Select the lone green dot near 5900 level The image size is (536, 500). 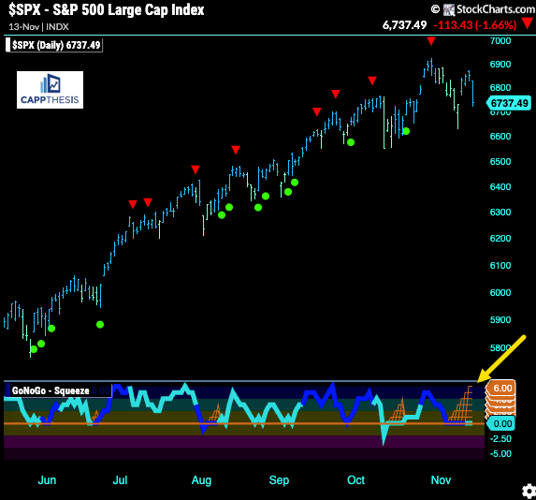click(x=100, y=324)
